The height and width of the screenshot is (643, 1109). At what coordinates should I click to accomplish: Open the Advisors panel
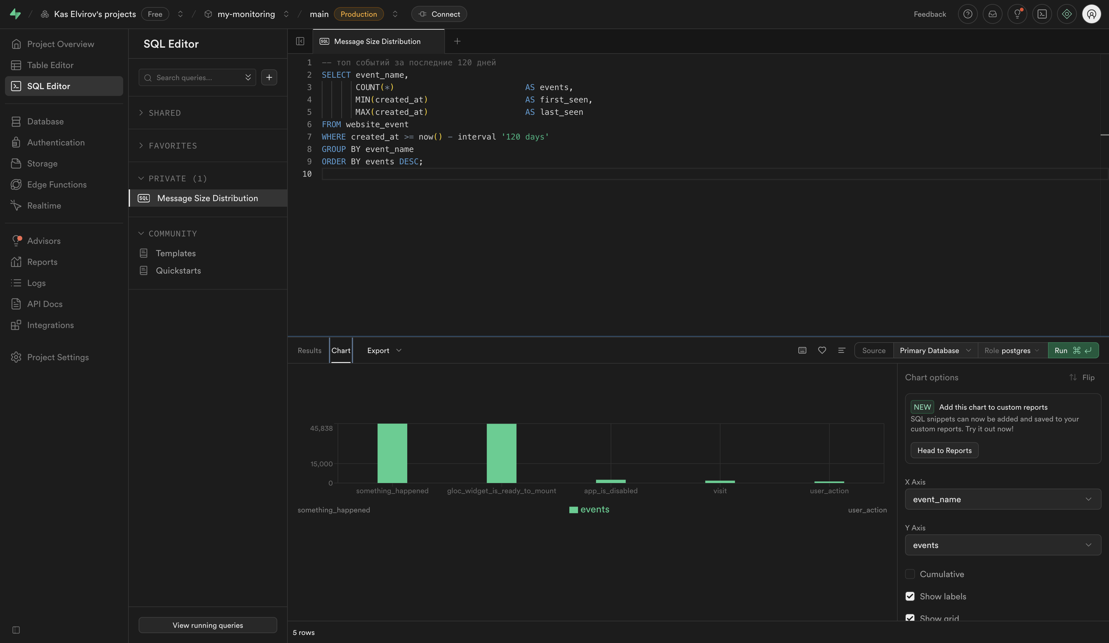click(44, 241)
